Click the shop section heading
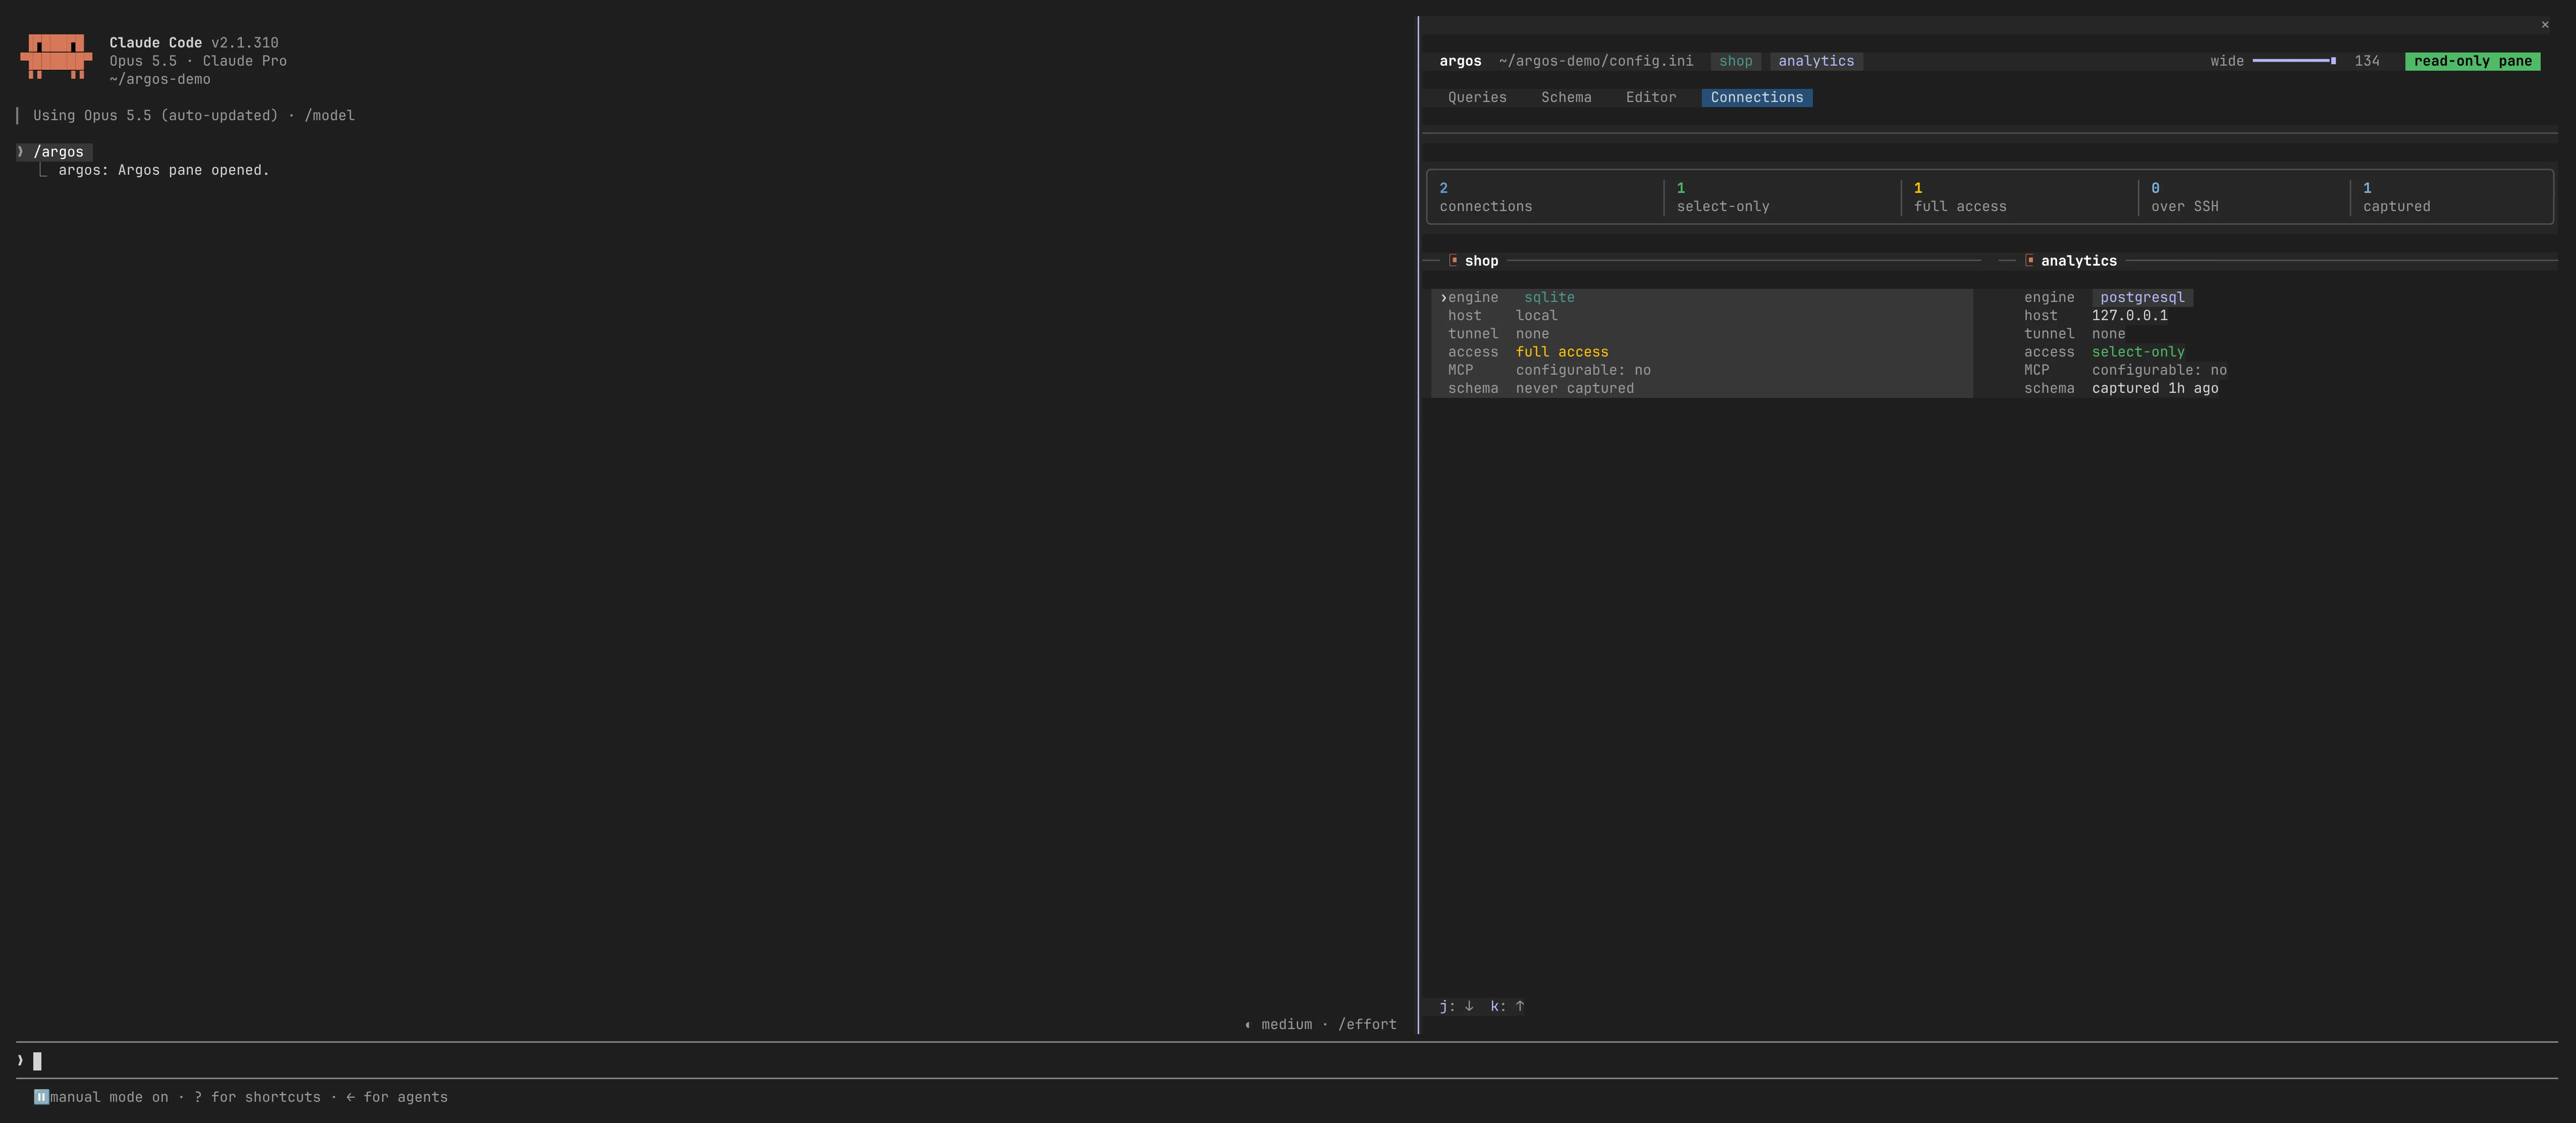The image size is (2576, 1123). (1481, 261)
